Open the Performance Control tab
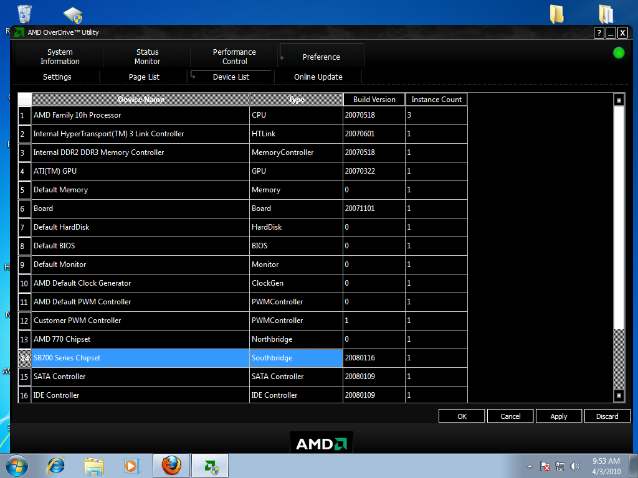The height and width of the screenshot is (478, 638). tap(234, 57)
